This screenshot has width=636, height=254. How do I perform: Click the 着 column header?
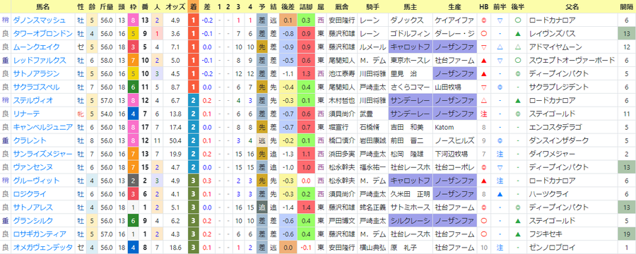[193, 7]
